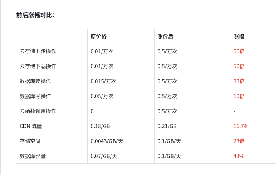Select the 涨价后 column header
This screenshot has width=276, height=175.
click(165, 37)
